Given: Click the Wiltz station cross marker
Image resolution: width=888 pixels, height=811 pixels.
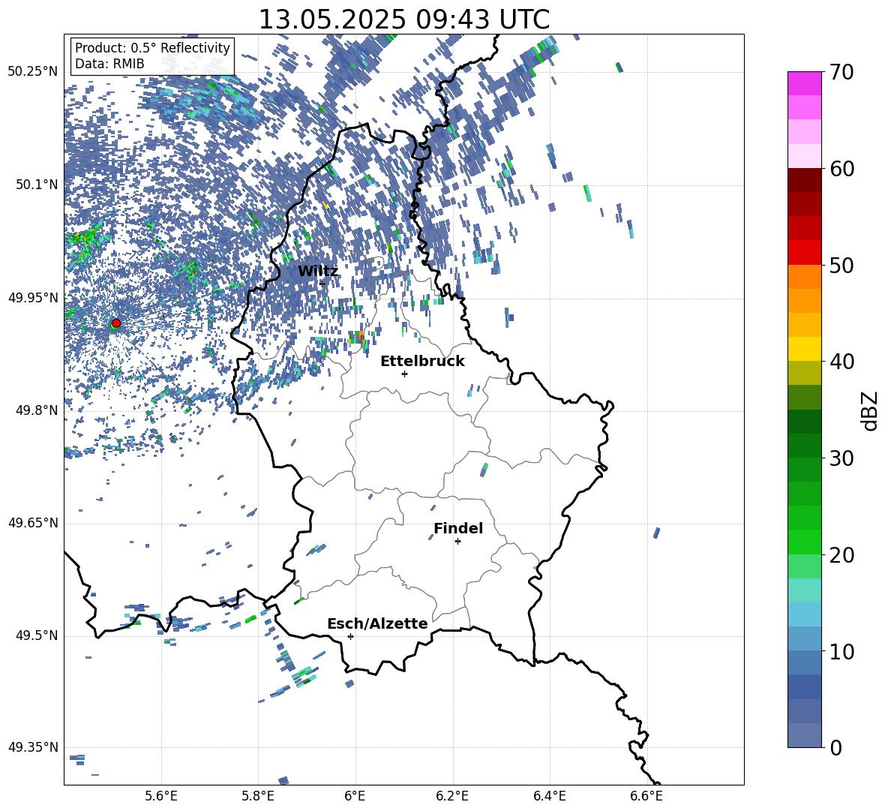Looking at the screenshot, I should point(322,284).
